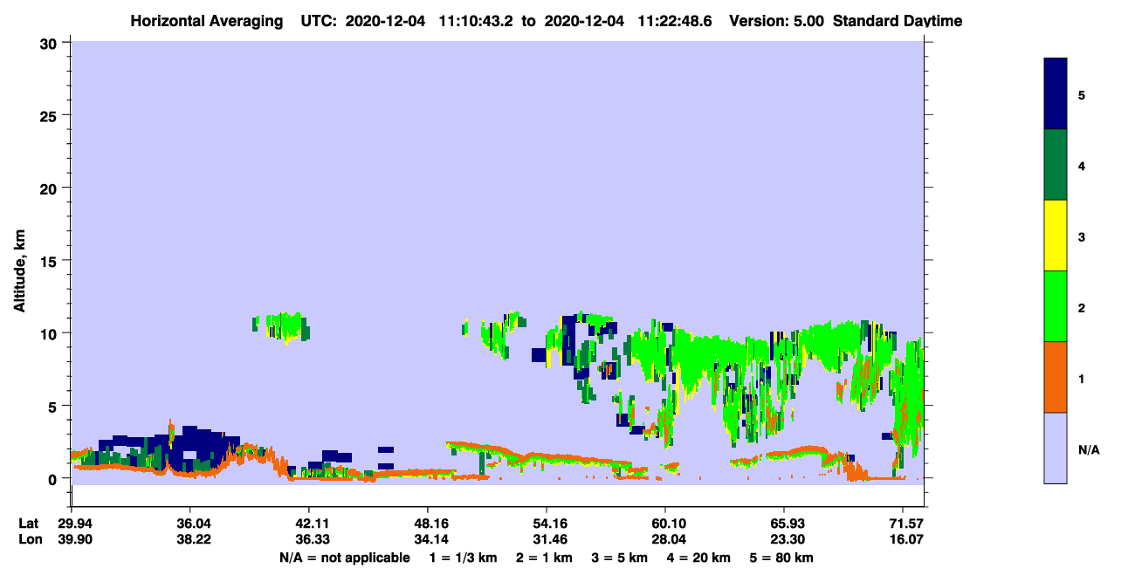Click the 'Standard Daytime' label
This screenshot has width=1135, height=582.
pos(898,21)
